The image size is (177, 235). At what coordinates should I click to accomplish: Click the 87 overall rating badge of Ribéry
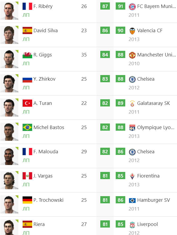pyautogui.click(x=105, y=6)
